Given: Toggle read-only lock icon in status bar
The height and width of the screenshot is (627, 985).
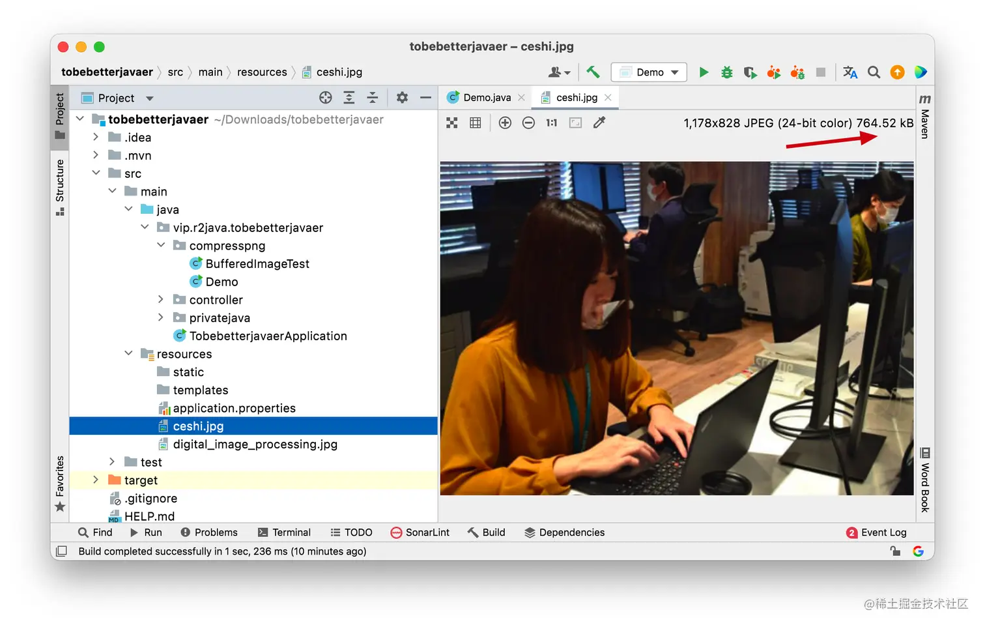Looking at the screenshot, I should tap(896, 551).
